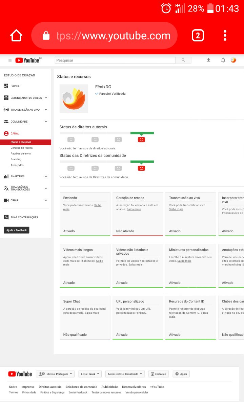The height and width of the screenshot is (402, 244).
Task: Expand the Analytics chevron
Action: click(x=46, y=177)
